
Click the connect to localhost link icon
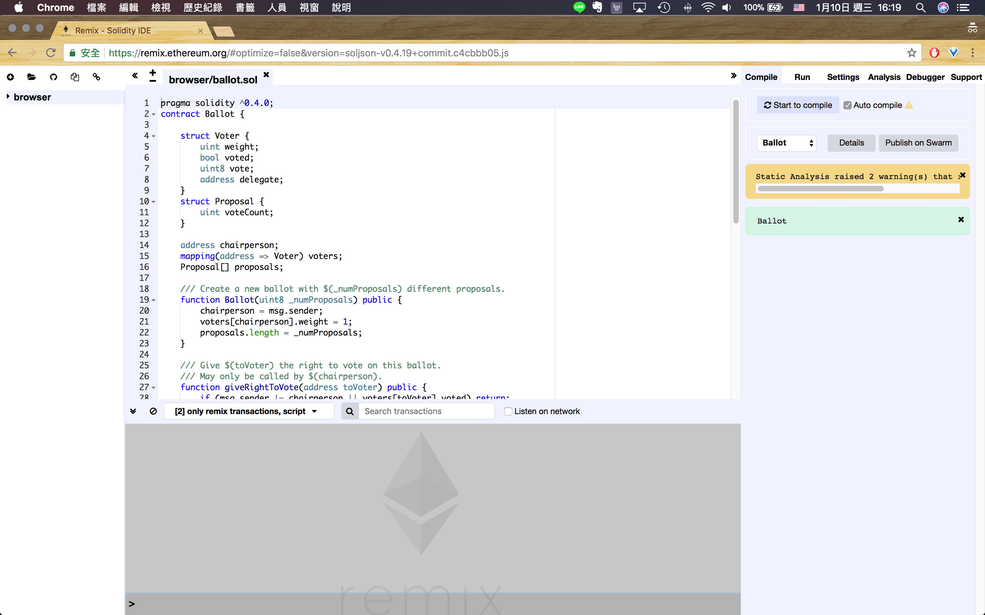pyautogui.click(x=96, y=77)
